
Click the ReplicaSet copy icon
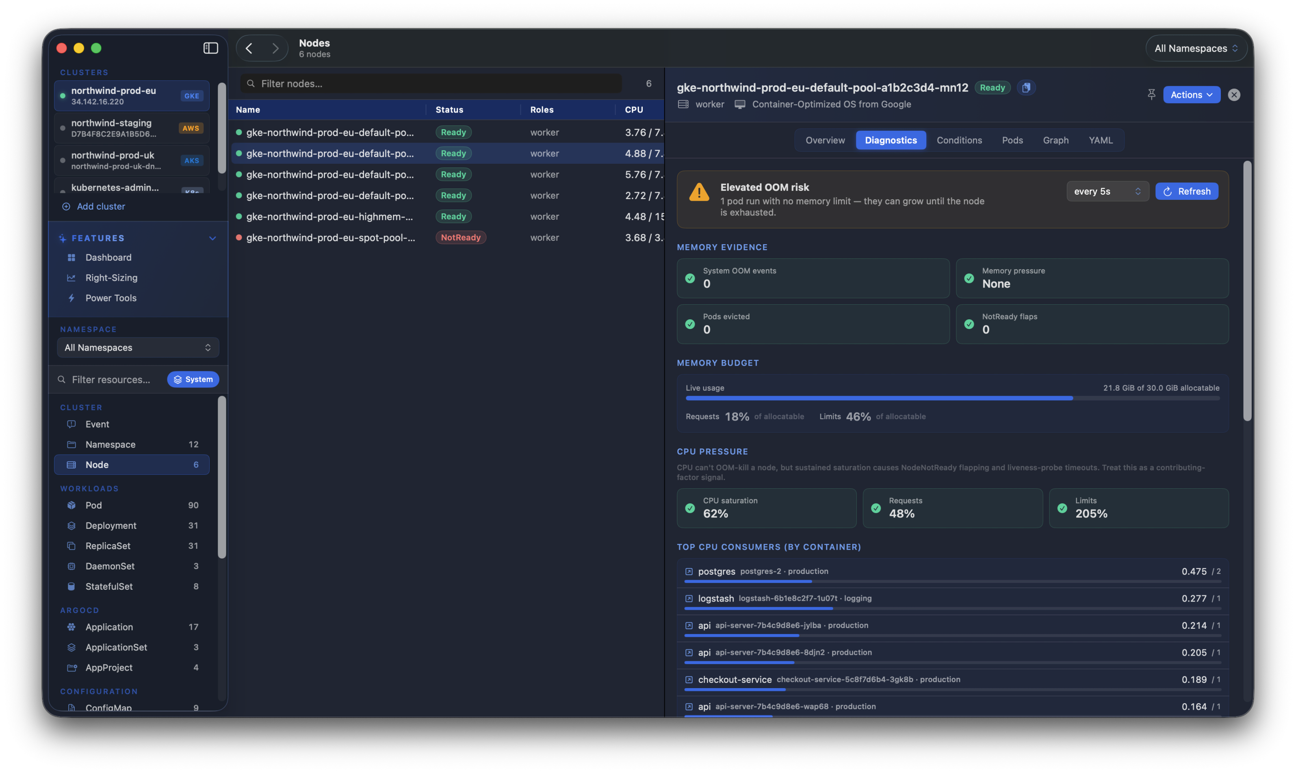pyautogui.click(x=72, y=546)
